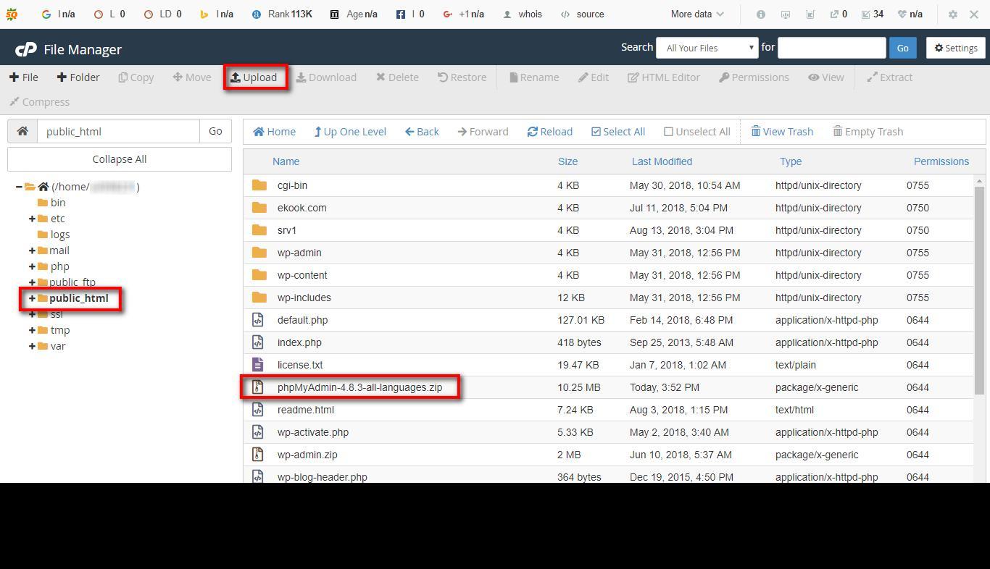Viewport: 990px width, 569px height.
Task: Open the More data dropdown
Action: tap(696, 14)
